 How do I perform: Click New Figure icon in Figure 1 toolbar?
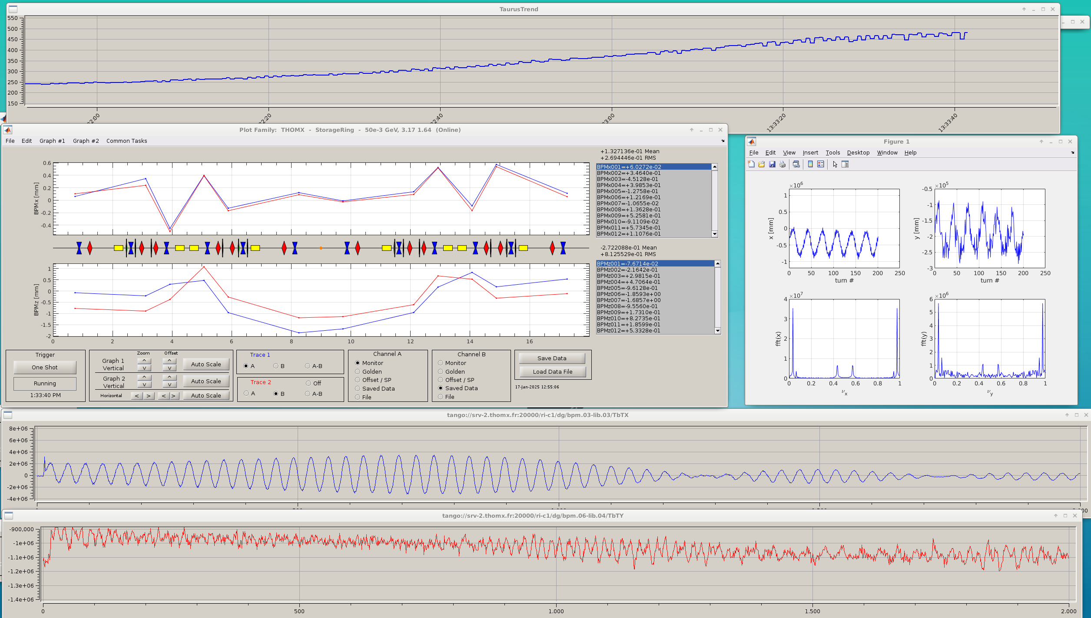pos(751,164)
